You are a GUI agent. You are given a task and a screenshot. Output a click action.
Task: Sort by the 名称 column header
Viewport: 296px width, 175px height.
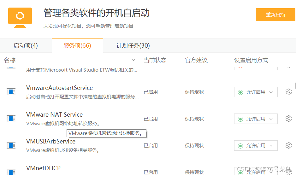click(x=10, y=60)
